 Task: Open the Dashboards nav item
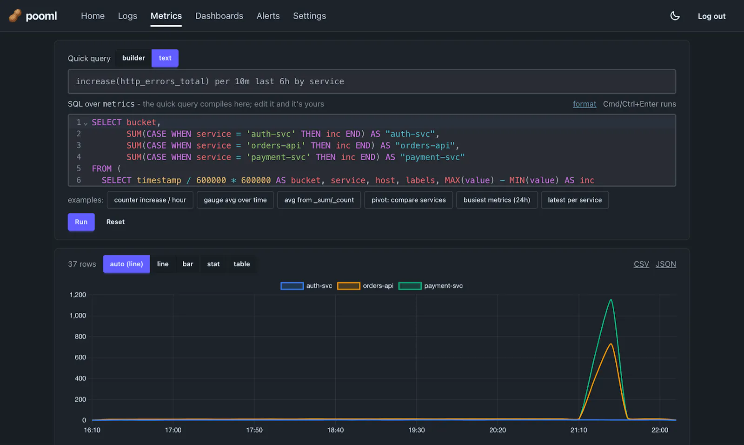tap(219, 16)
